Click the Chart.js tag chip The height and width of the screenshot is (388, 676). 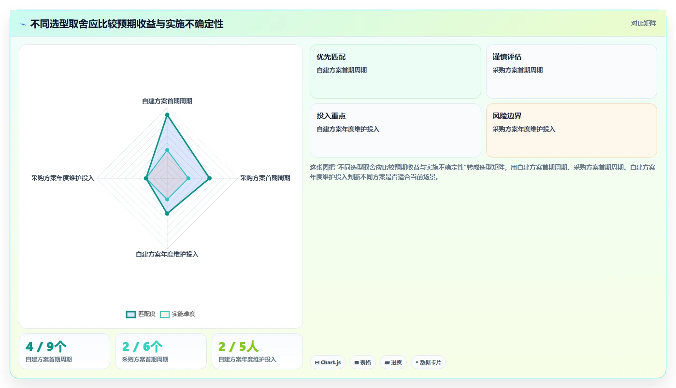click(328, 362)
